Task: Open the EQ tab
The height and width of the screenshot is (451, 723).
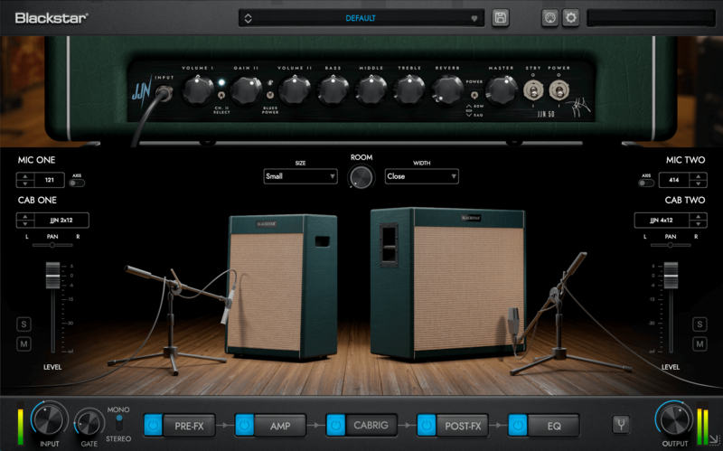Action: (x=554, y=426)
